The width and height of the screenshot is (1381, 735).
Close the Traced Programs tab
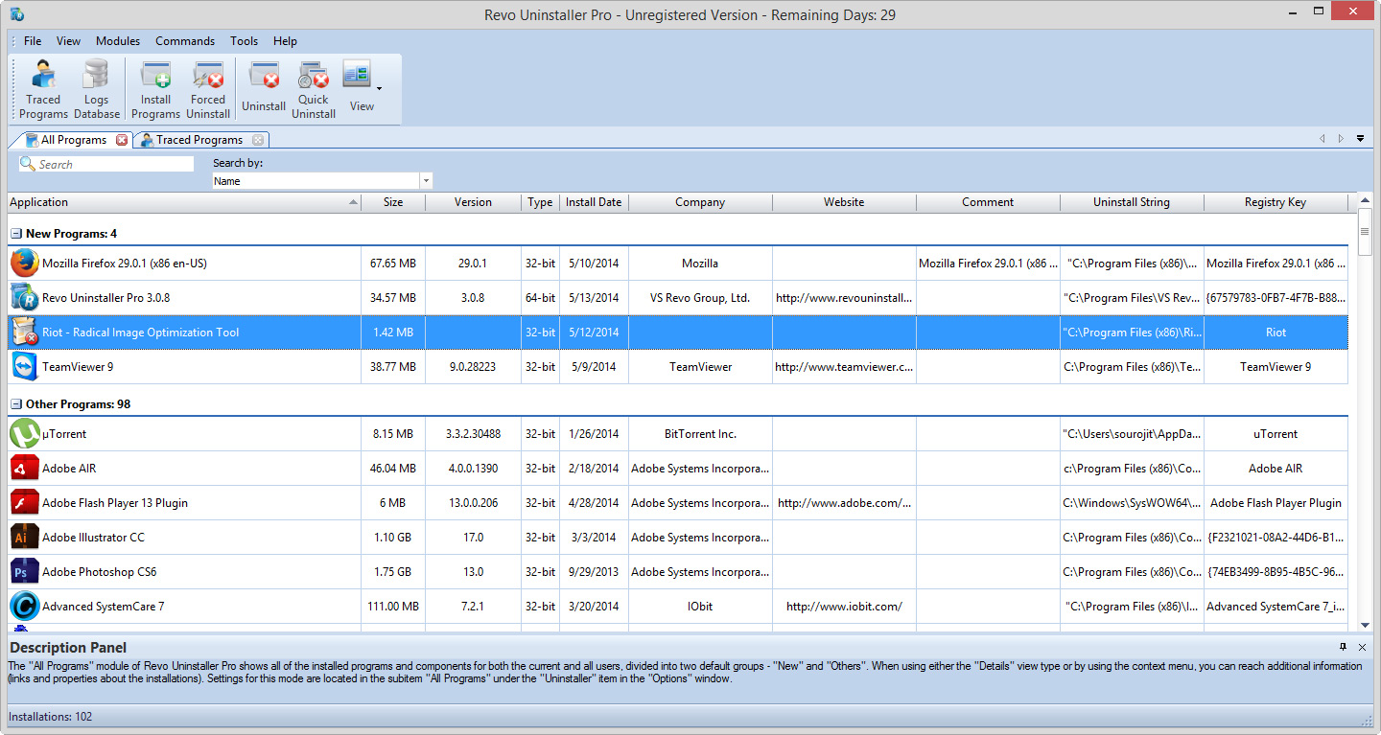258,140
